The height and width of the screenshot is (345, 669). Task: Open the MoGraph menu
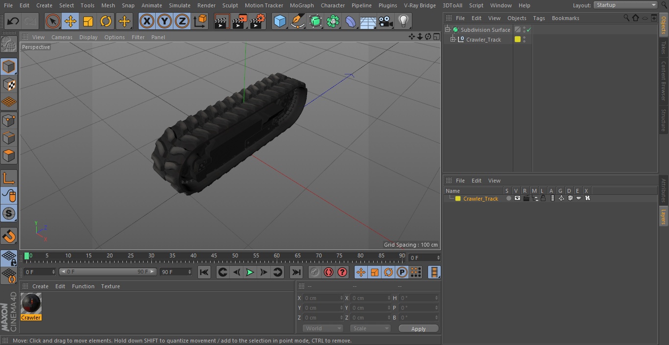pyautogui.click(x=302, y=5)
